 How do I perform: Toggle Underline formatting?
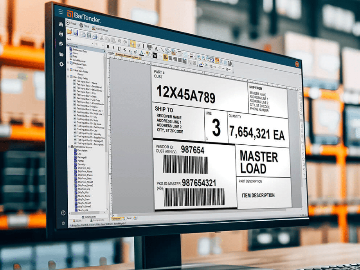point(119,49)
